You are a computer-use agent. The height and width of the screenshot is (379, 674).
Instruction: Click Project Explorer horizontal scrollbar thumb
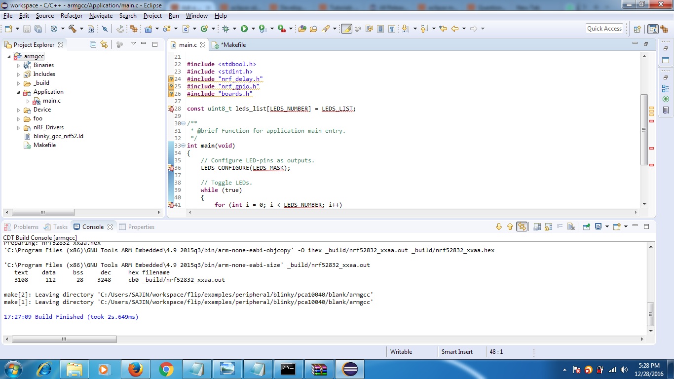point(43,213)
